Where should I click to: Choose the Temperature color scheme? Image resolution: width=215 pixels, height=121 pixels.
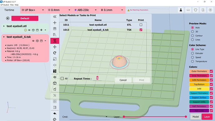pos(193,61)
